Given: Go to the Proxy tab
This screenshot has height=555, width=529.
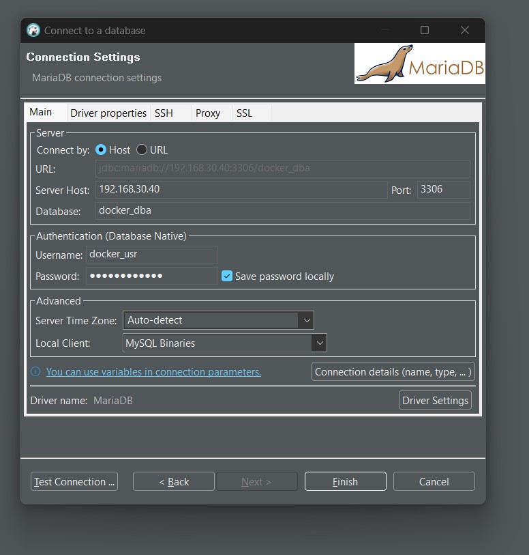Looking at the screenshot, I should [x=208, y=113].
